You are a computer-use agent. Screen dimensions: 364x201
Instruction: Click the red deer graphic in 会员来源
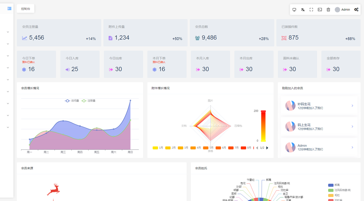click(54, 189)
